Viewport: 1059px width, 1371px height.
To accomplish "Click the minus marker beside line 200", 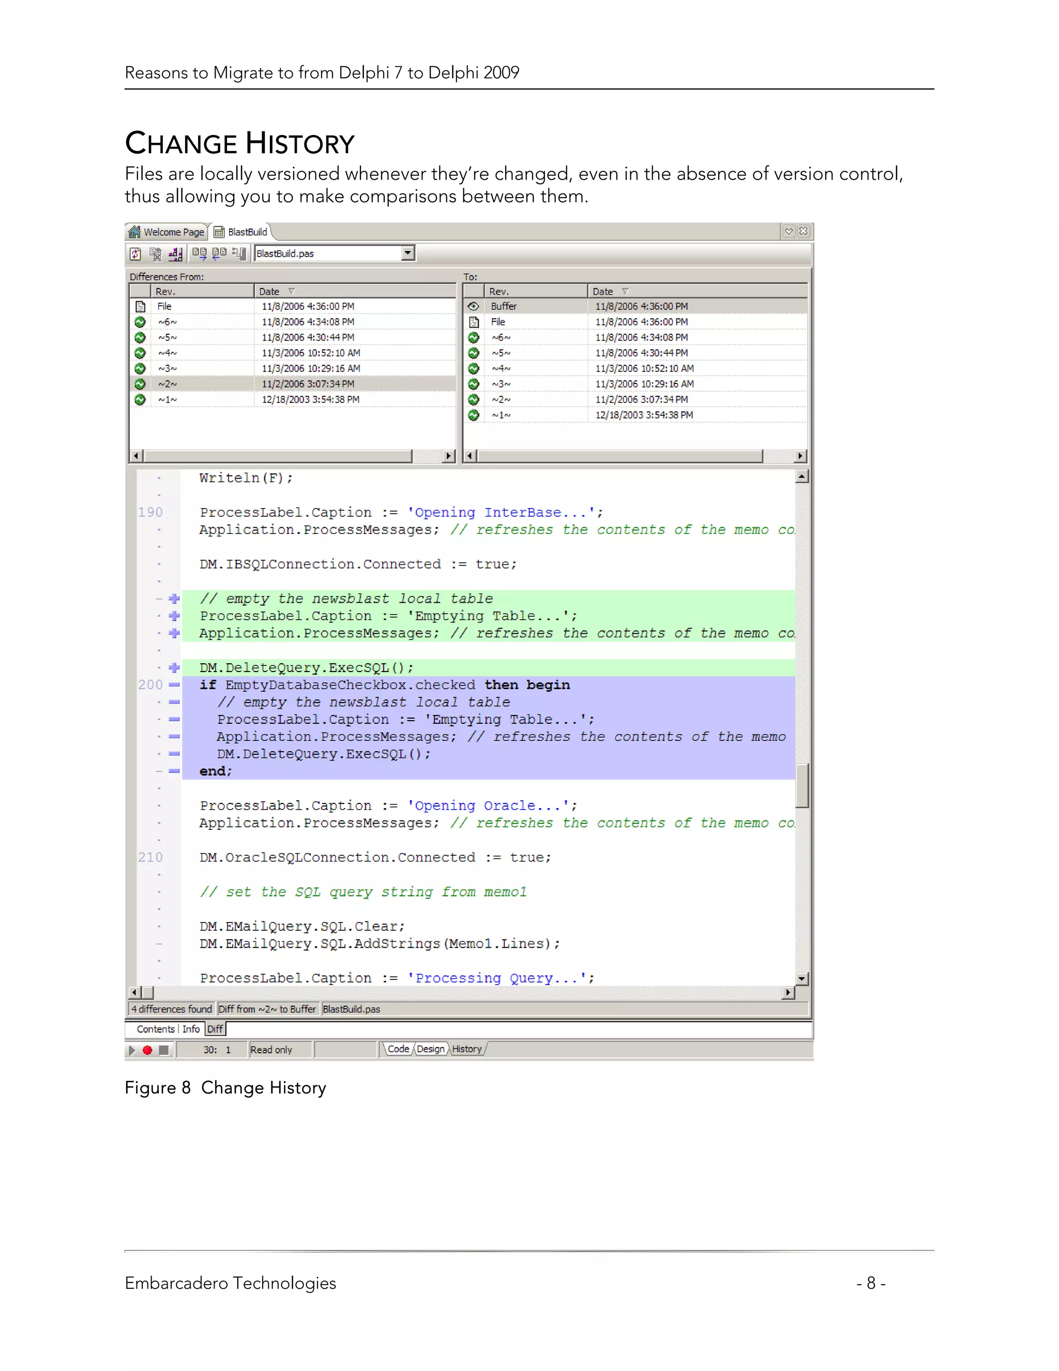I will tap(174, 685).
